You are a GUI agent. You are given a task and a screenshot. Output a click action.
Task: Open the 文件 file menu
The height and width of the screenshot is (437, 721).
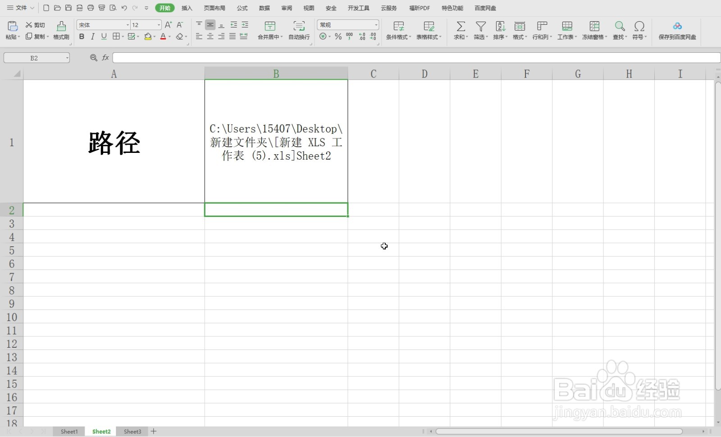[21, 8]
